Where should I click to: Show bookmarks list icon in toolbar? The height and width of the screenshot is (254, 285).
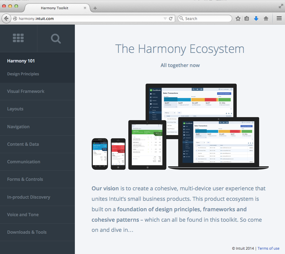click(x=247, y=18)
